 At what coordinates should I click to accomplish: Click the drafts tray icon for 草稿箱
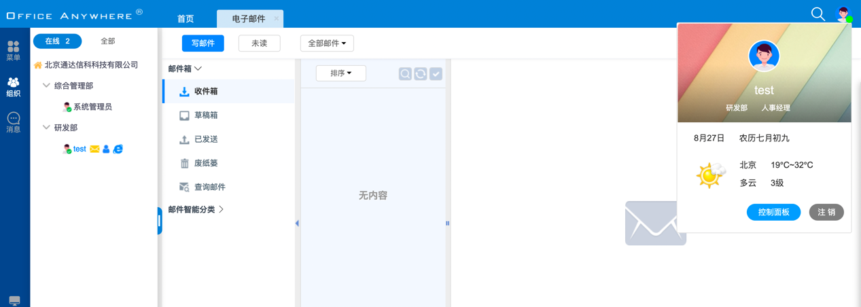coord(184,115)
